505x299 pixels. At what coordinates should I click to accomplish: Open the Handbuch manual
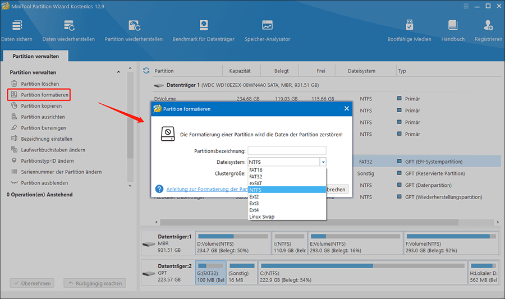tap(453, 30)
